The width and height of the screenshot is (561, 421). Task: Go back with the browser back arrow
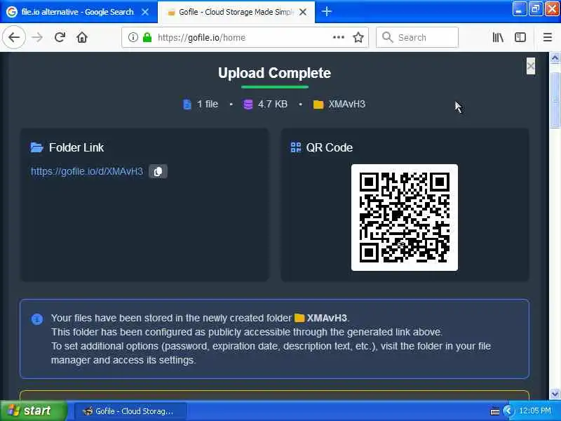pos(14,37)
